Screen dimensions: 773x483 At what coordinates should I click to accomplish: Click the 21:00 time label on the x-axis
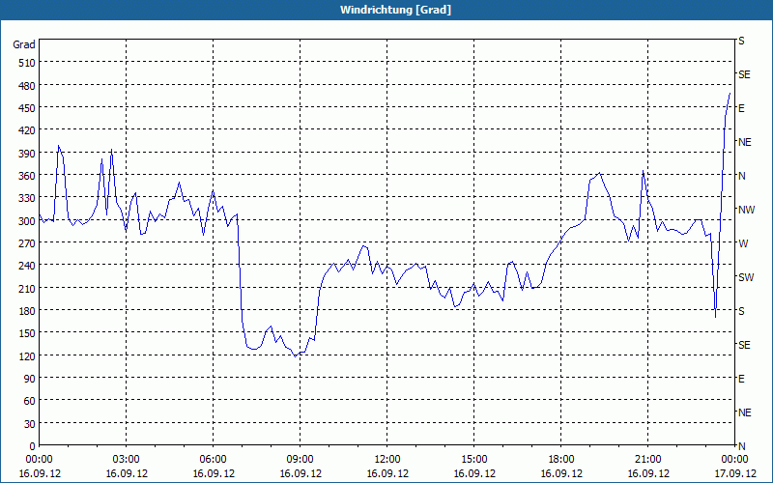pos(647,460)
